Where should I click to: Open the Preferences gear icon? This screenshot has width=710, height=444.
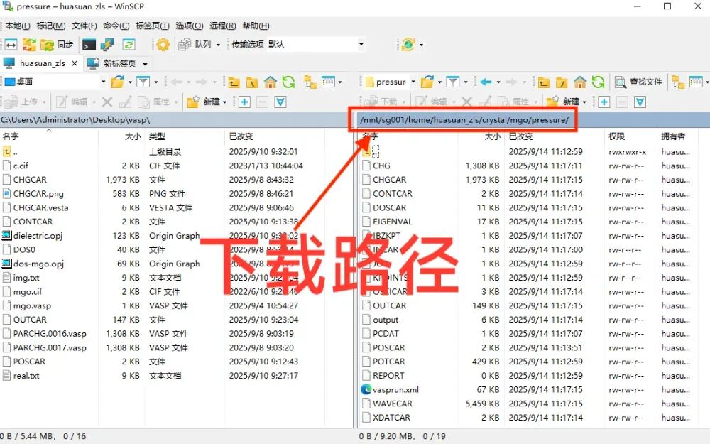163,44
